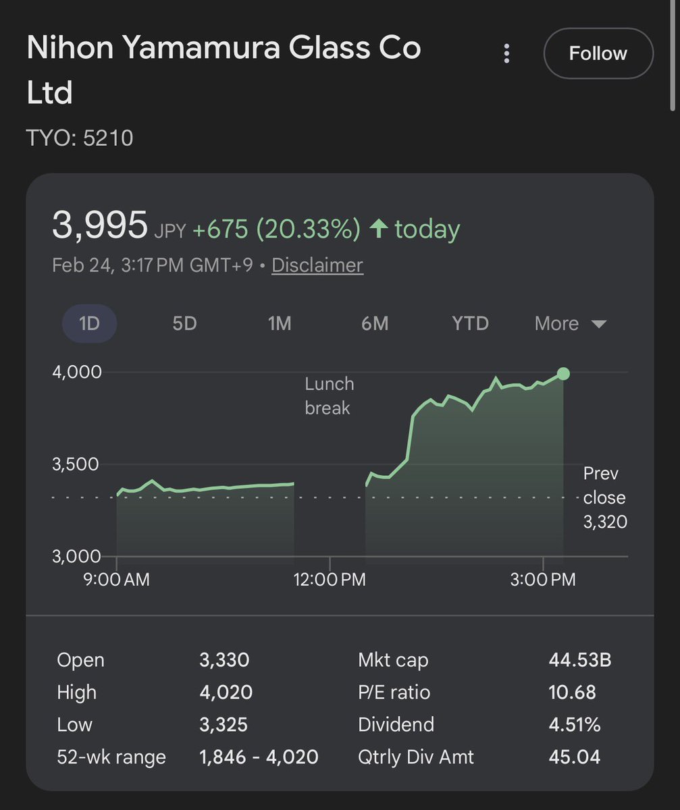Screen dimensions: 680x810
Task: Click the change value +675 (20.33%)
Action: (x=277, y=230)
